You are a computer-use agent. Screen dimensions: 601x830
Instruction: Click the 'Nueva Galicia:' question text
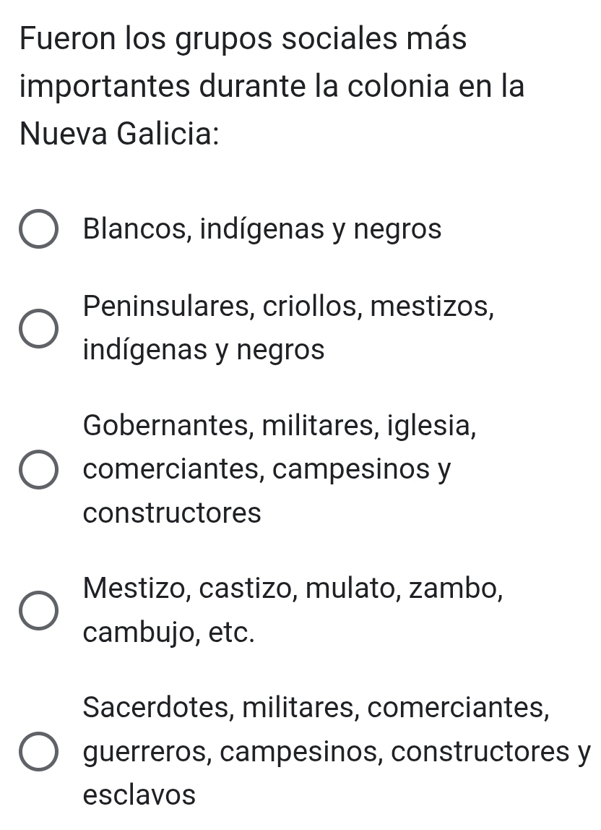[121, 135]
